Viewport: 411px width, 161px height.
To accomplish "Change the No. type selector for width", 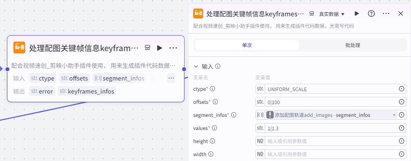I will point(260,154).
